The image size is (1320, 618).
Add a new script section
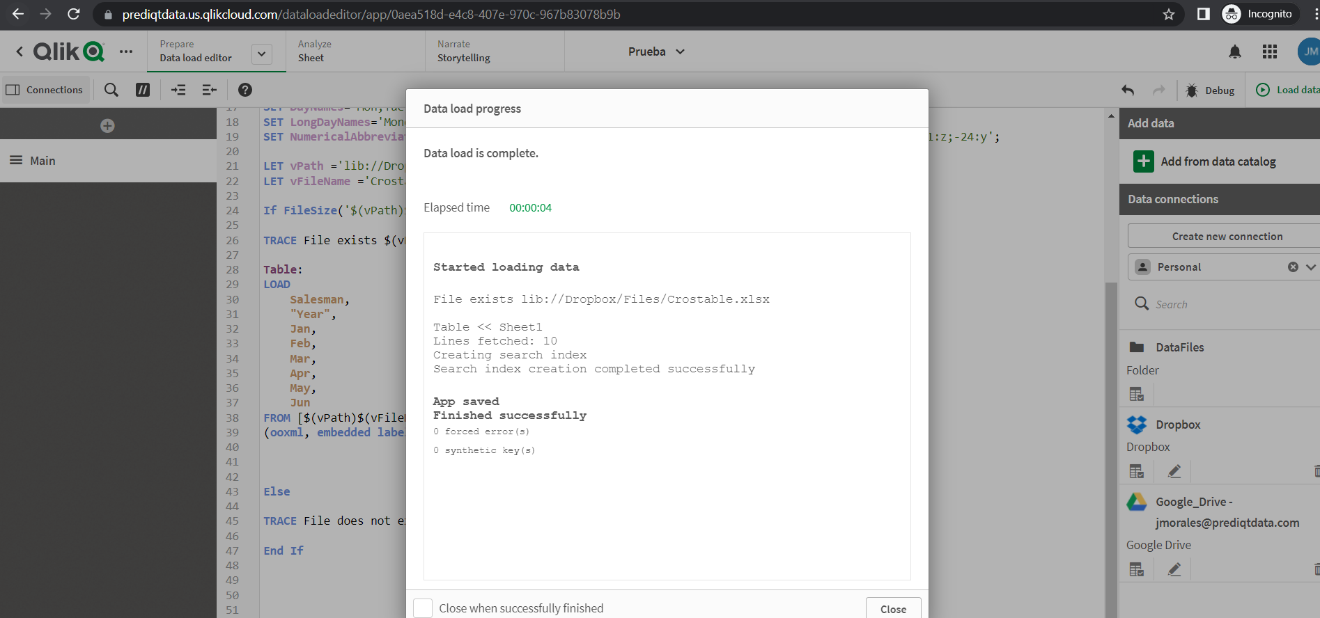click(107, 126)
